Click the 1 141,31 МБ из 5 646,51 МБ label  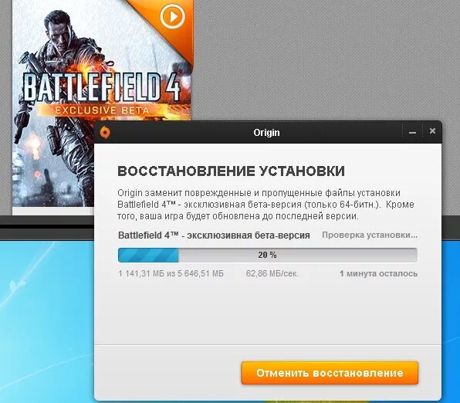pyautogui.click(x=171, y=273)
